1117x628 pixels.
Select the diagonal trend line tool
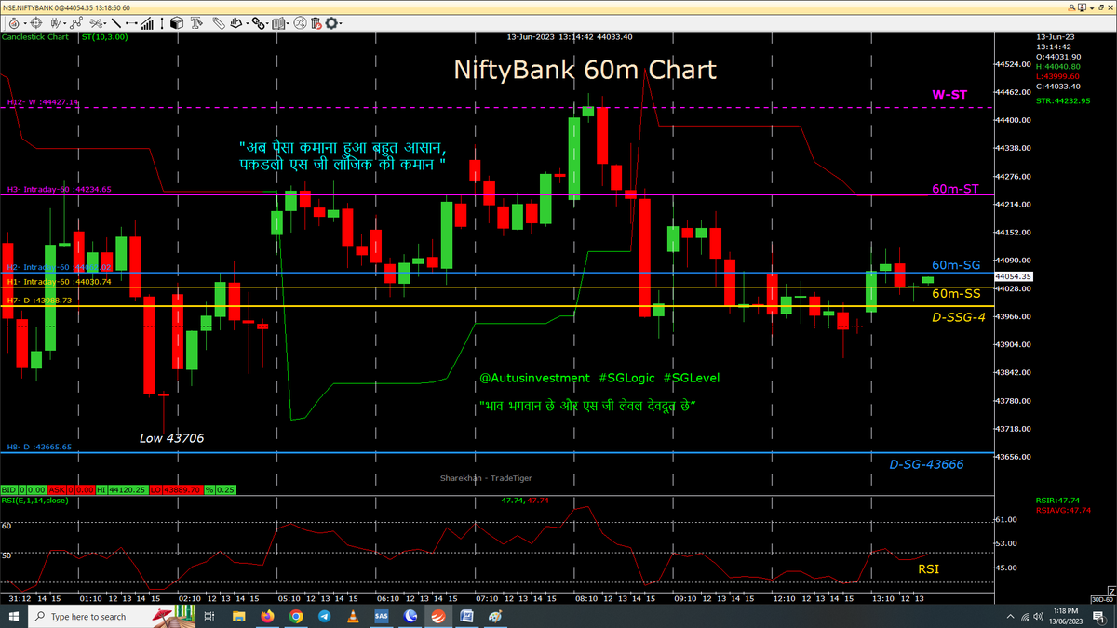[116, 22]
